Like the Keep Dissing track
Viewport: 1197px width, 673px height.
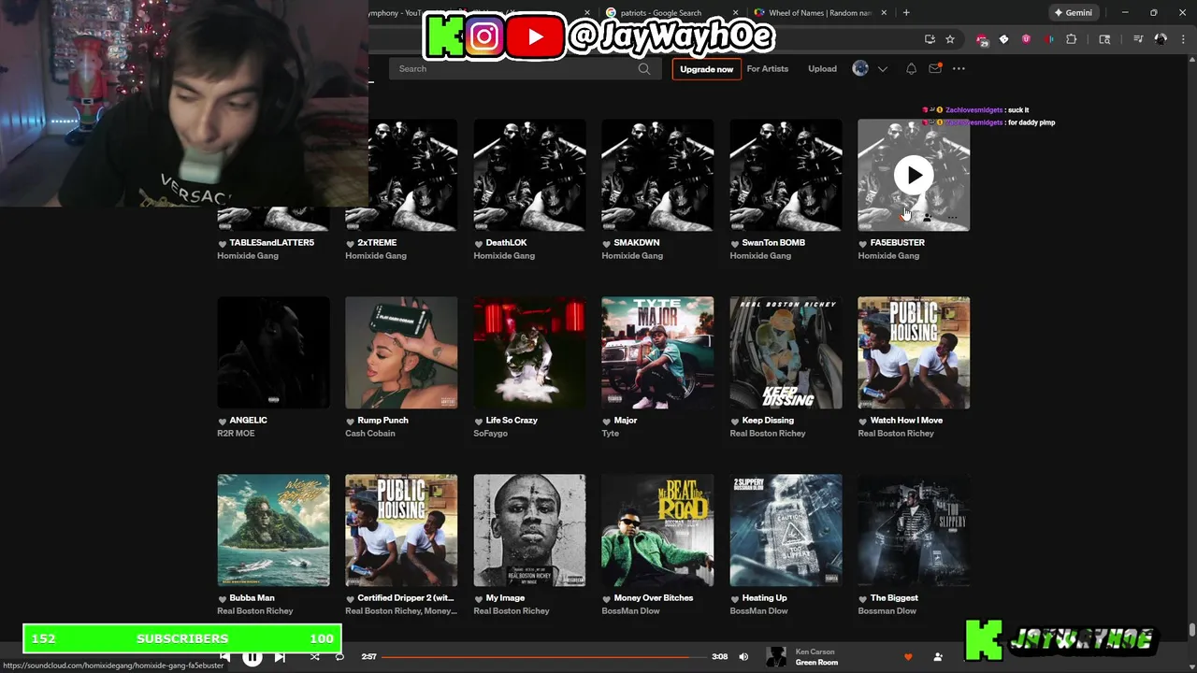click(735, 421)
